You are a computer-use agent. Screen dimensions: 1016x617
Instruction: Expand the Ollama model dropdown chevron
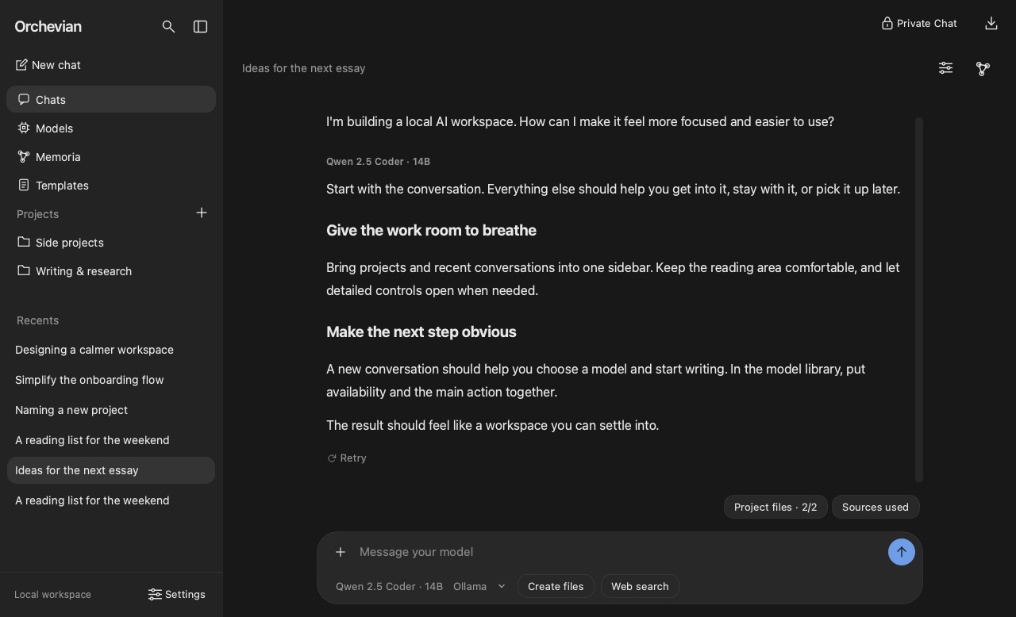click(x=502, y=586)
